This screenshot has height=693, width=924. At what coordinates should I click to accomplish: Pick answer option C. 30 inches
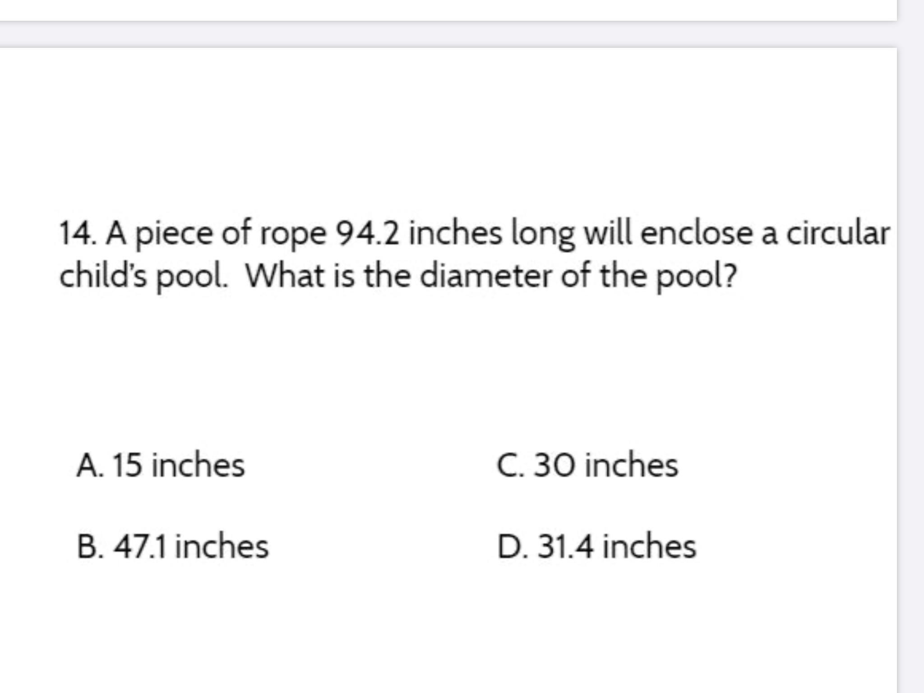tap(587, 465)
